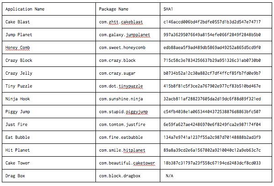Click the Application Name column header
This screenshot has width=274, height=186.
click(x=25, y=9)
